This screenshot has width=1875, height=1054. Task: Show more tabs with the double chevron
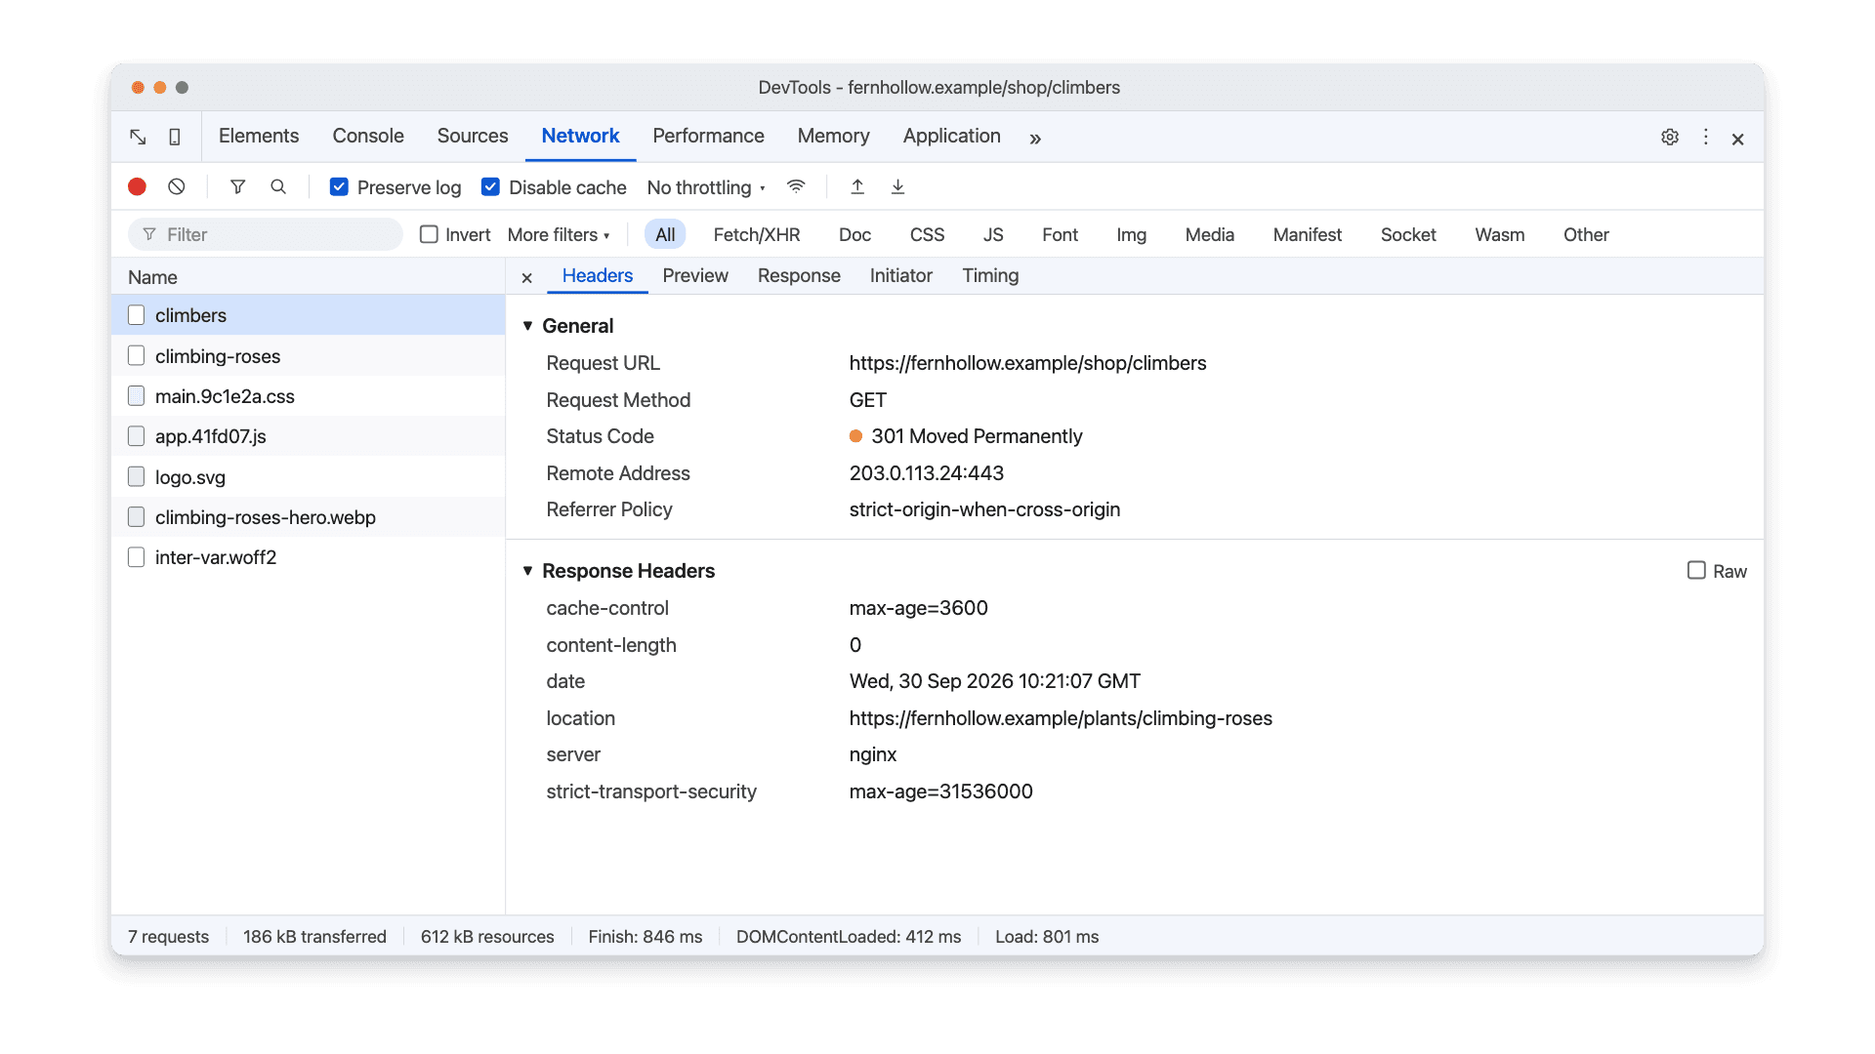[1035, 139]
